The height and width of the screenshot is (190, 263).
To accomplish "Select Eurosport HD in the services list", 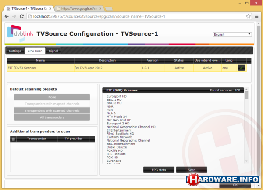I will point(117,96).
